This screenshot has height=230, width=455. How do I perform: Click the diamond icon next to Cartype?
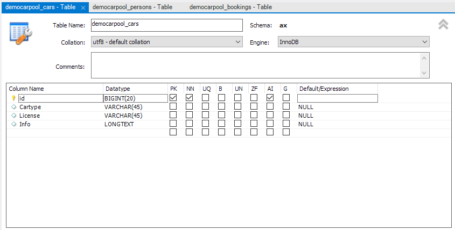pos(14,107)
